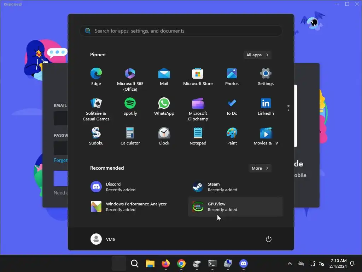The height and width of the screenshot is (272, 362).
Task: Launch Windows Performance Analyzer
Action: click(134, 207)
